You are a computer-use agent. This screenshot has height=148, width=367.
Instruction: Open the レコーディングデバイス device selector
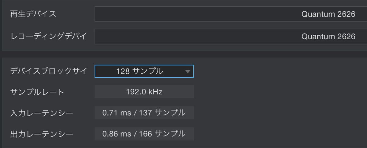[x=231, y=37]
